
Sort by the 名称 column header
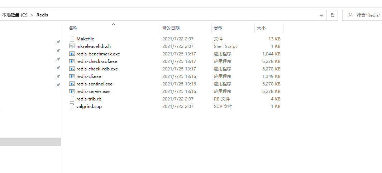73,28
